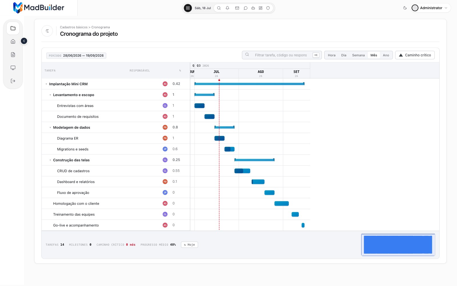
Task: Toggle the Caminho crítico button
Action: click(x=415, y=55)
